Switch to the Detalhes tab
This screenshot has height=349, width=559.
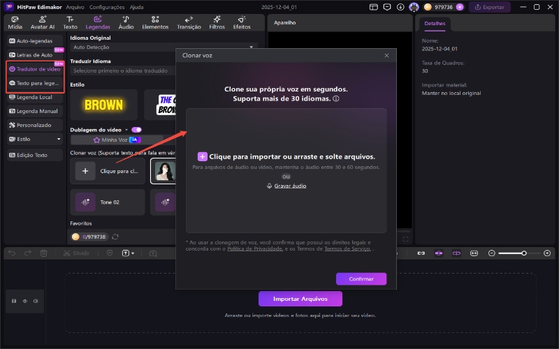(x=434, y=24)
